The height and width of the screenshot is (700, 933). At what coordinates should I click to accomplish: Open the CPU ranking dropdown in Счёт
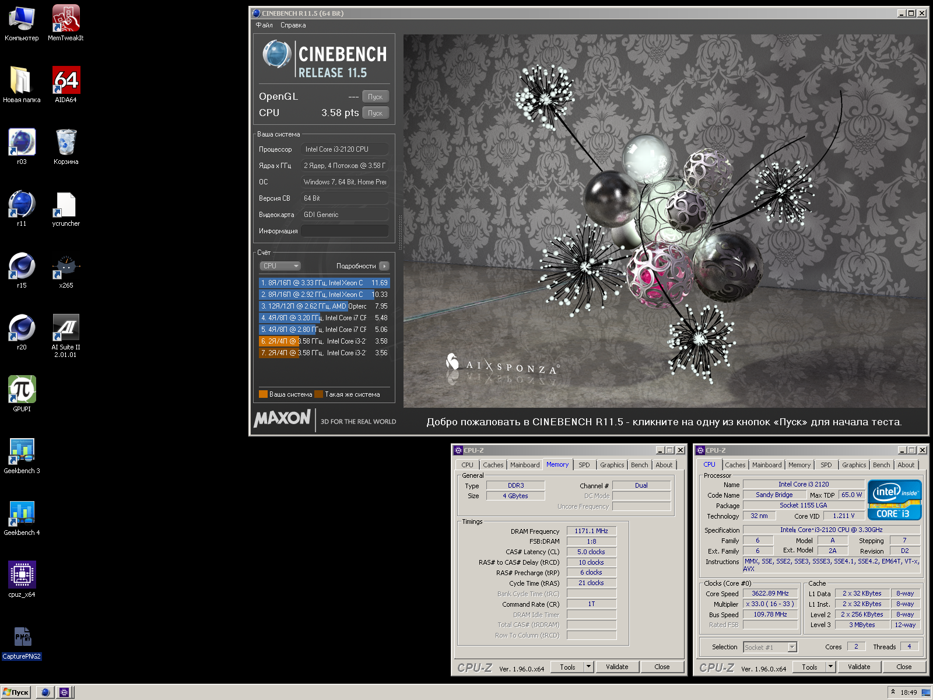click(280, 266)
